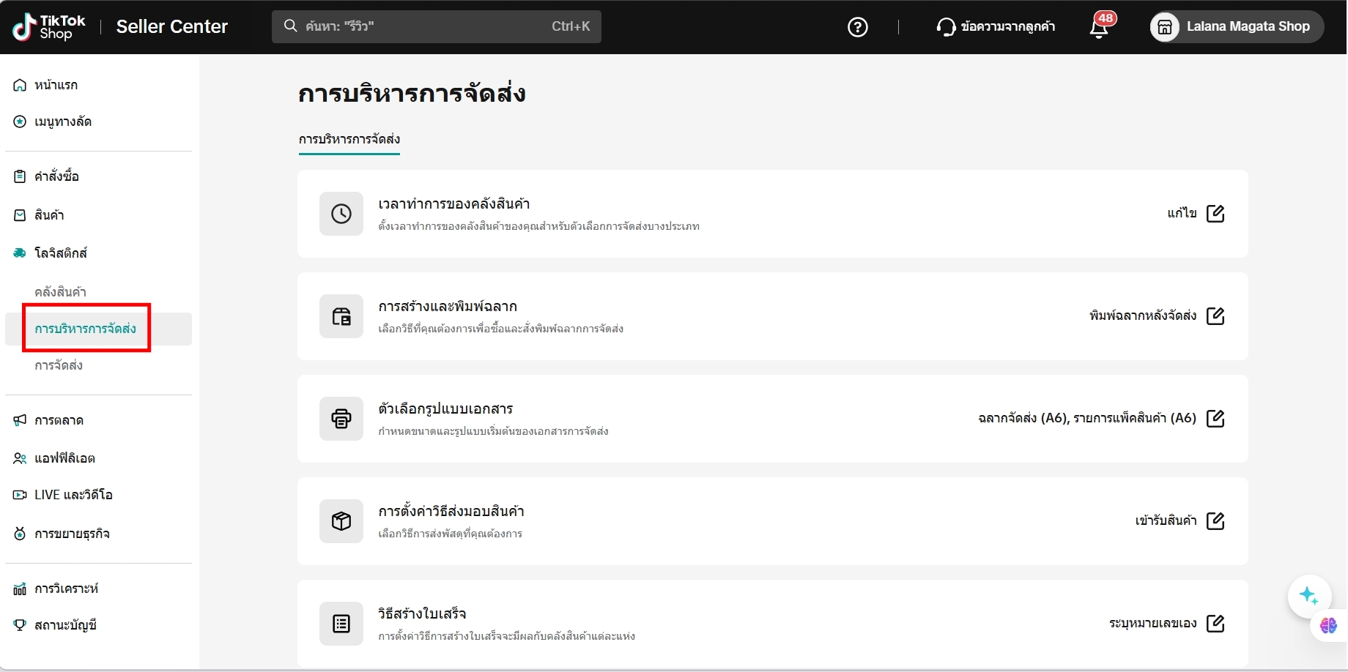Screen dimensions: 1348x672
Task: Click the clock icon for เวลาทำการของคลังสินค้า
Action: [341, 214]
